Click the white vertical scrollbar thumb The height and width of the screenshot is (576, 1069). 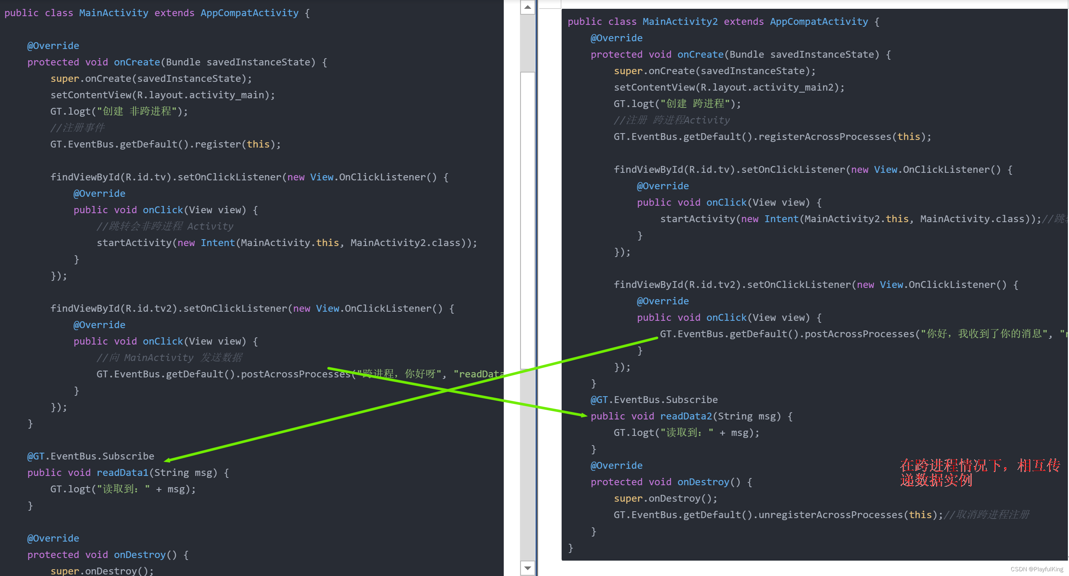(528, 220)
